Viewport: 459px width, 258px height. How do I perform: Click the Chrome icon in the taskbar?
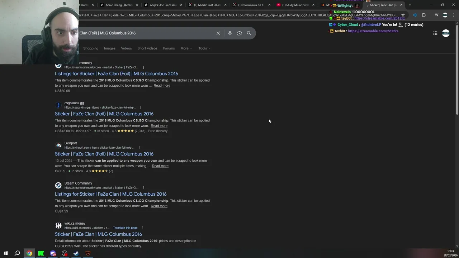point(29,253)
